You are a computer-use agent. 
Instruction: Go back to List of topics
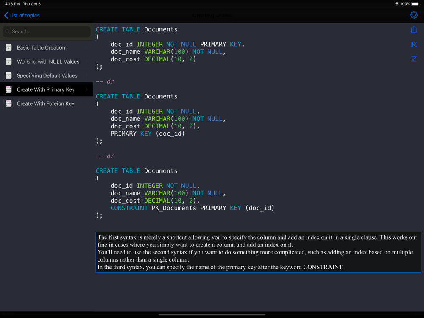pyautogui.click(x=22, y=15)
